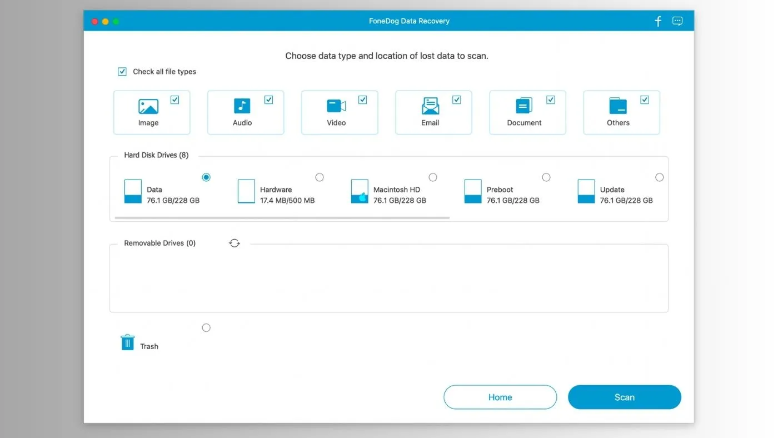
Task: Open the Facebook icon in title bar
Action: 658,21
